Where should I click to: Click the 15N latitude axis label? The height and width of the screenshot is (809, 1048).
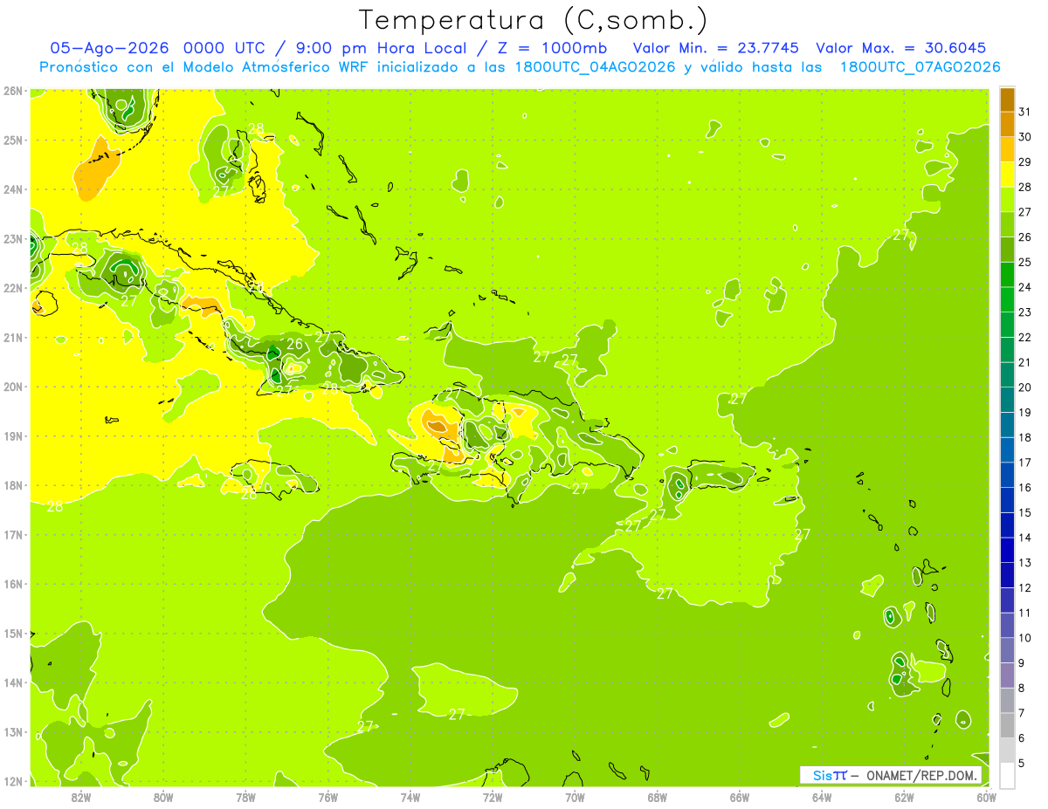[x=12, y=633]
